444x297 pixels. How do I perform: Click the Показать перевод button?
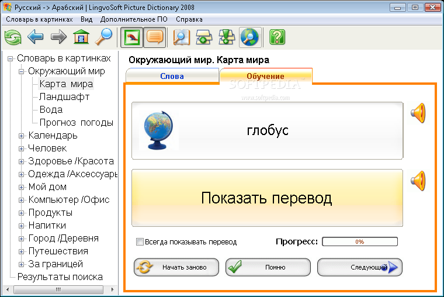tap(267, 198)
